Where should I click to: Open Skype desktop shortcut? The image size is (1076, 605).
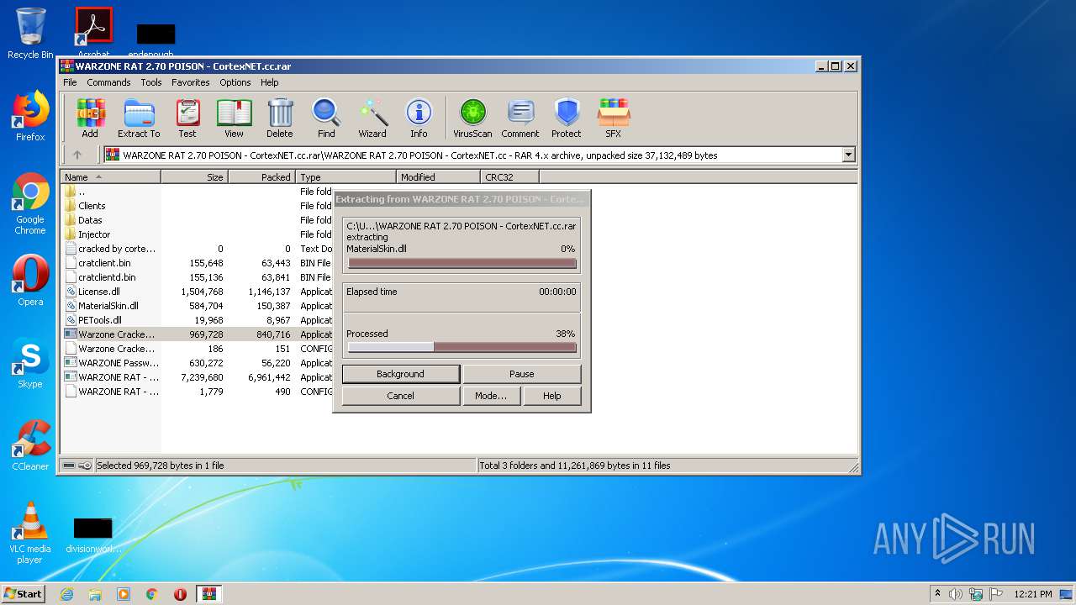point(30,363)
